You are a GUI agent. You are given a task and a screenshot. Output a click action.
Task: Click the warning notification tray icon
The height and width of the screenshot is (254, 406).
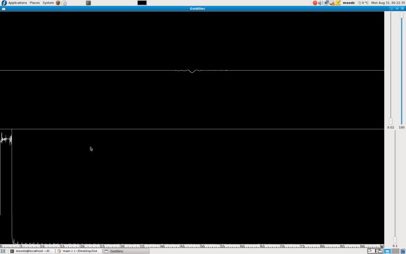(x=332, y=3)
